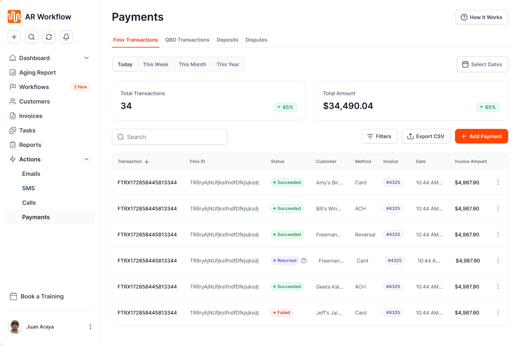Open row menu for Bill's Win... transaction
This screenshot has width=517, height=345.
tap(498, 208)
